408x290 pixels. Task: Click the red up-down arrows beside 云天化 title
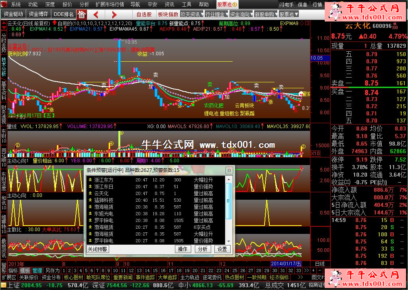(x=4, y=25)
